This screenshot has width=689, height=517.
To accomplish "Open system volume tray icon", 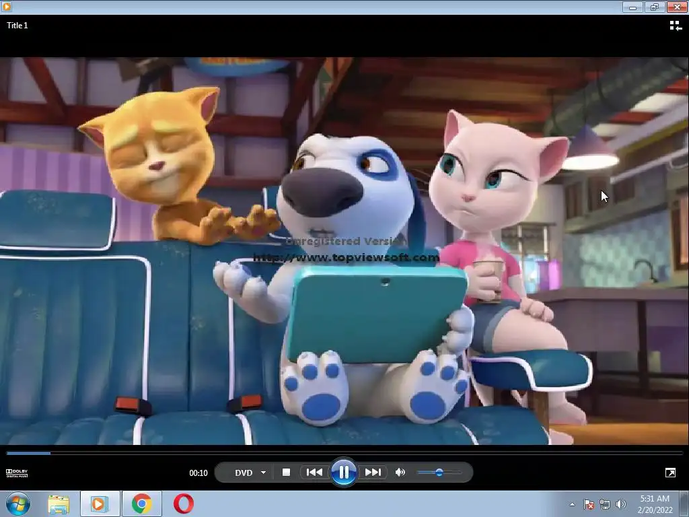I will (620, 504).
